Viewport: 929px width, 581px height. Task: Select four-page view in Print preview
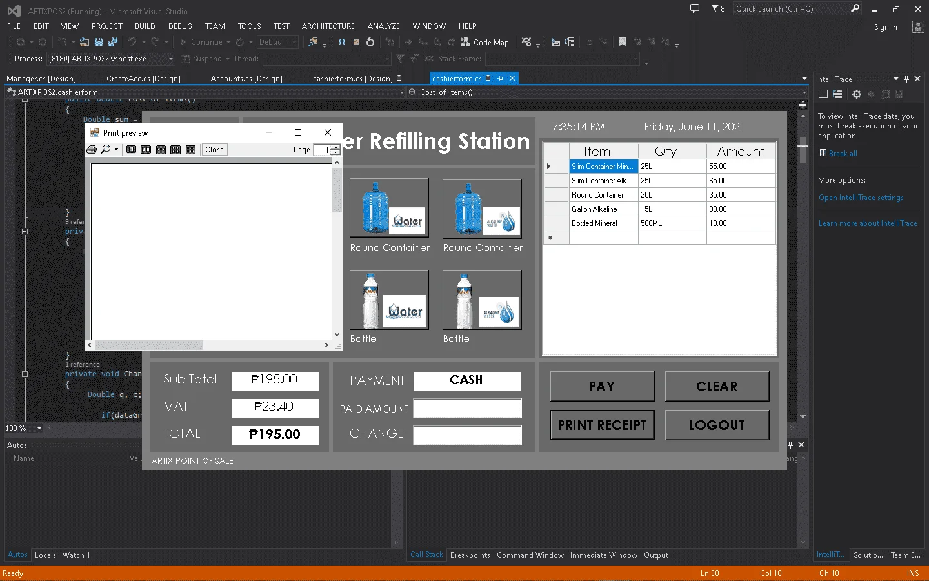pos(175,150)
